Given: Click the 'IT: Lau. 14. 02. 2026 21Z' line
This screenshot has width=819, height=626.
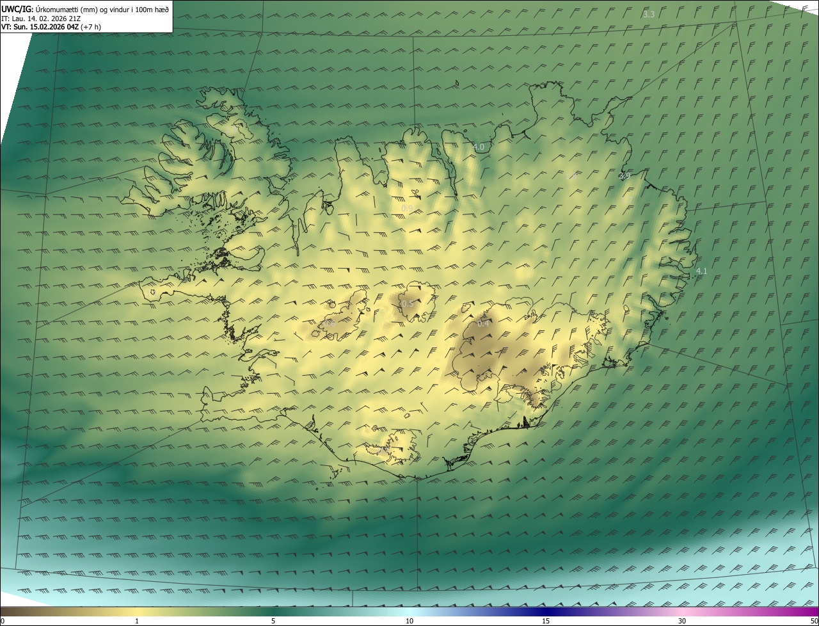Looking at the screenshot, I should click(x=41, y=18).
